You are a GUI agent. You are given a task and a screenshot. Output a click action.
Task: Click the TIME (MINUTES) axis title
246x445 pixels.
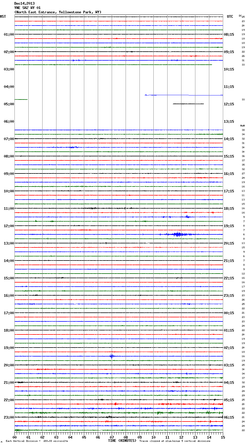pyautogui.click(x=122, y=441)
